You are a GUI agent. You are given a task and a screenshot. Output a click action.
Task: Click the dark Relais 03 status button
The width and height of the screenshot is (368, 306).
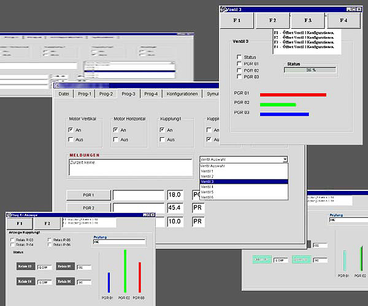pos(26,266)
